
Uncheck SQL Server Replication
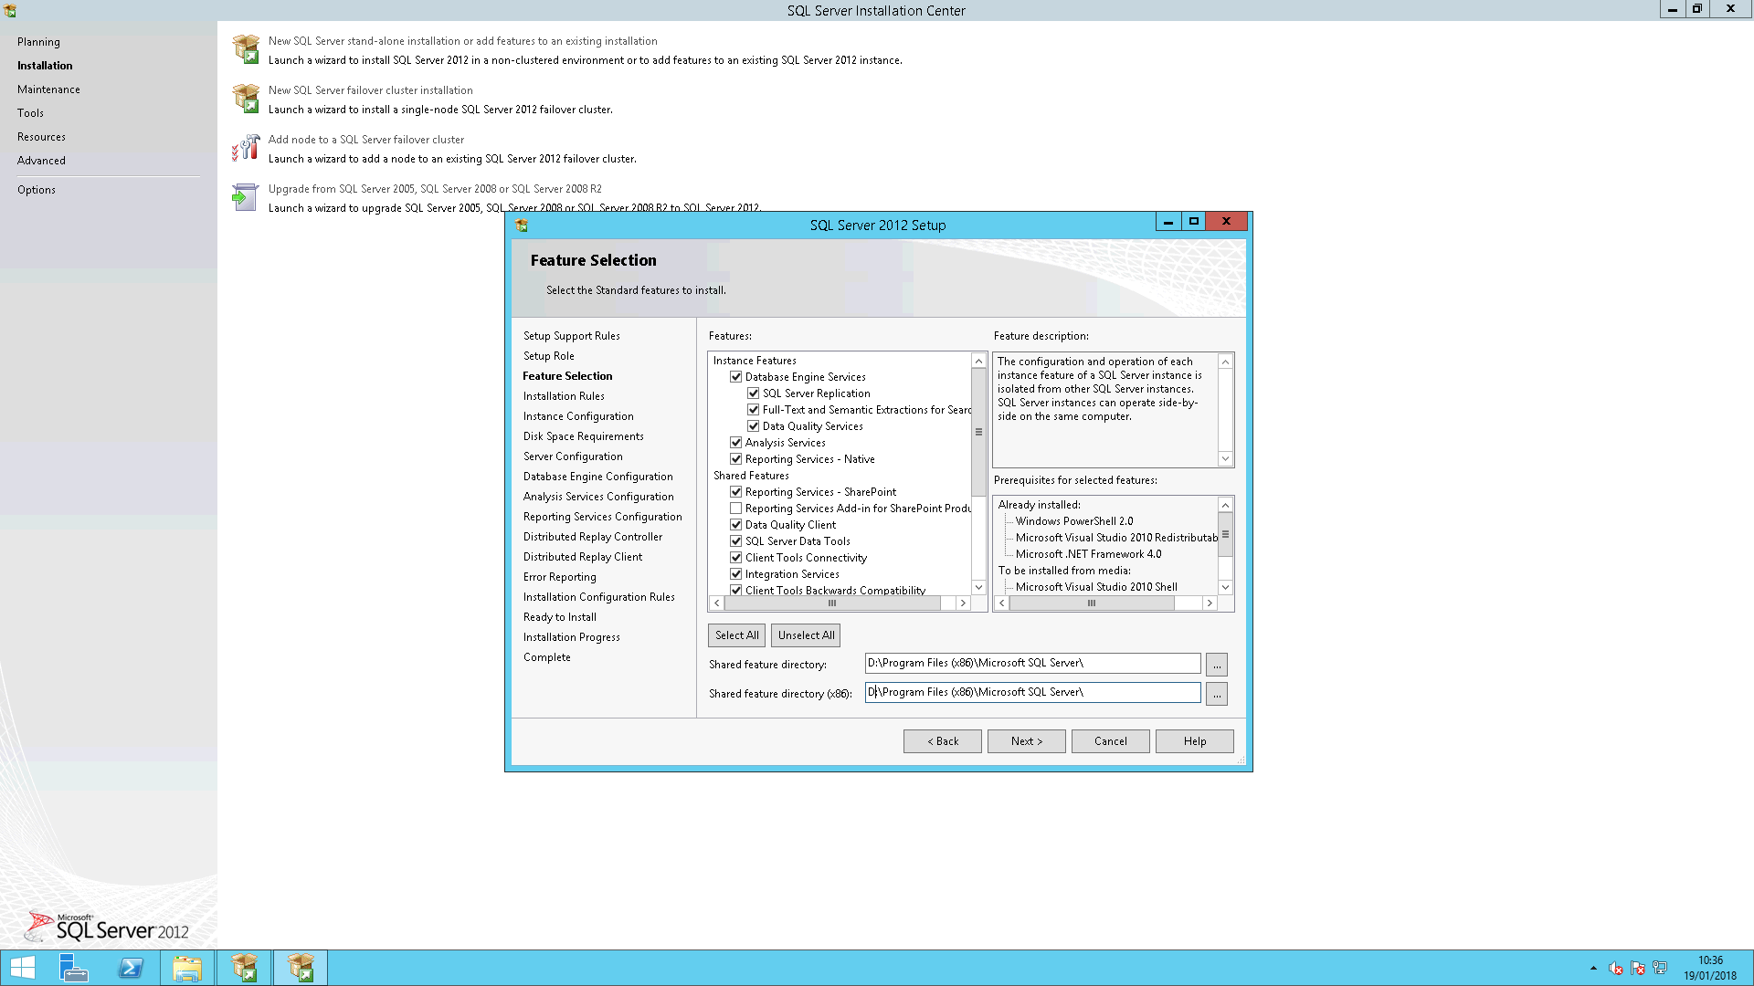point(753,393)
